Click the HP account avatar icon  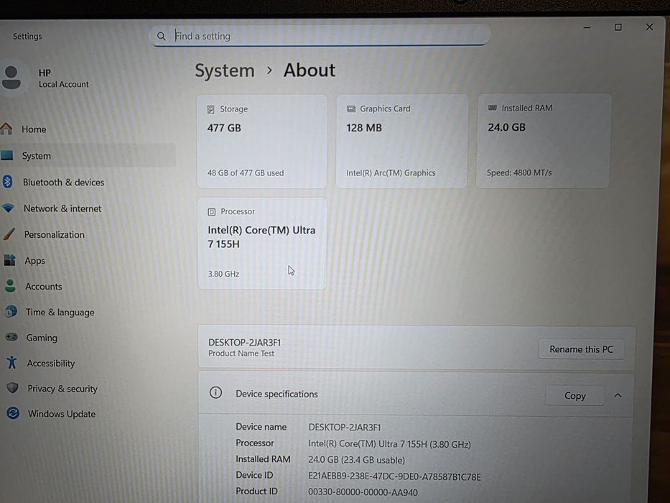11,78
